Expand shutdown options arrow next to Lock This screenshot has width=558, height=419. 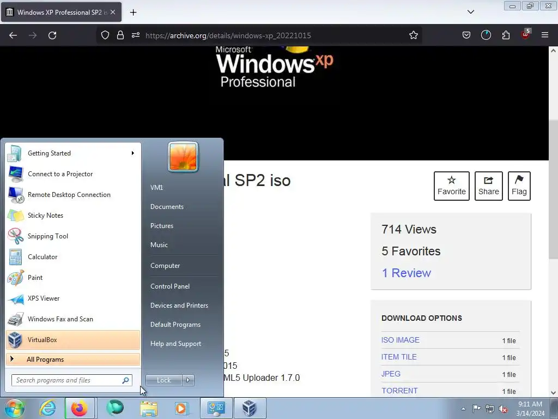[188, 380]
